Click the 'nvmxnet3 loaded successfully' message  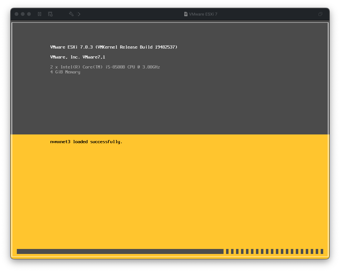tap(86, 142)
